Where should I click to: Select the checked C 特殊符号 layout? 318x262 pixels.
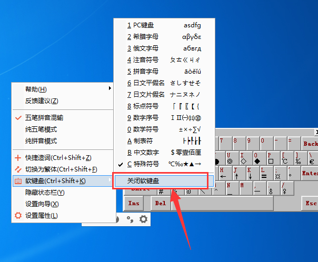coord(164,164)
